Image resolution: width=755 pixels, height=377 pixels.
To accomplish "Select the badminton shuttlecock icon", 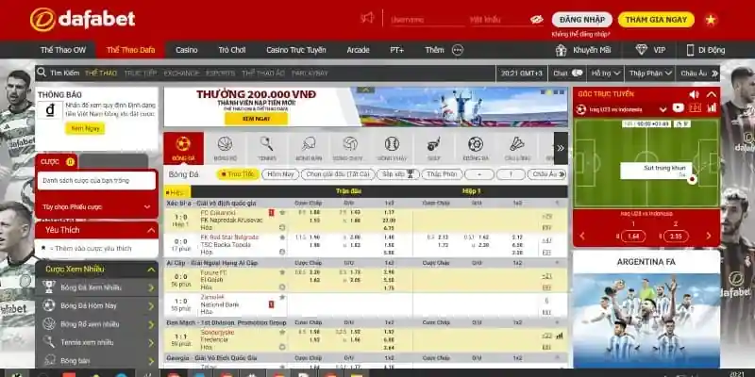I will [517, 148].
